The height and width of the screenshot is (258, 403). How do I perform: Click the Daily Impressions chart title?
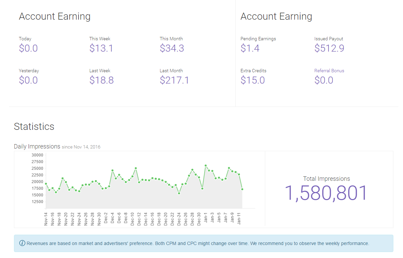tap(37, 146)
